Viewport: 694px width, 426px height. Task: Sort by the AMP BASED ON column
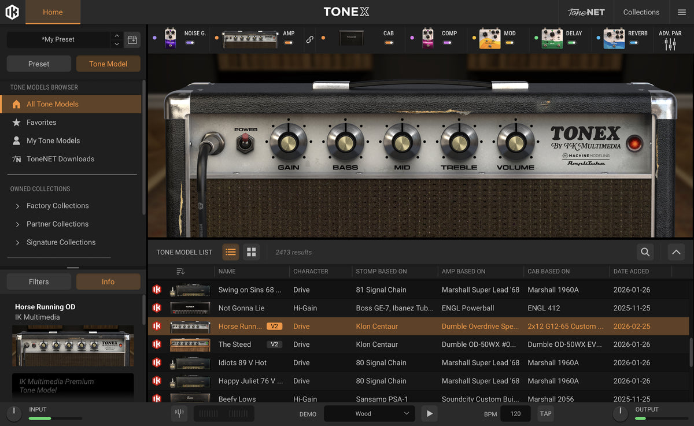click(463, 271)
